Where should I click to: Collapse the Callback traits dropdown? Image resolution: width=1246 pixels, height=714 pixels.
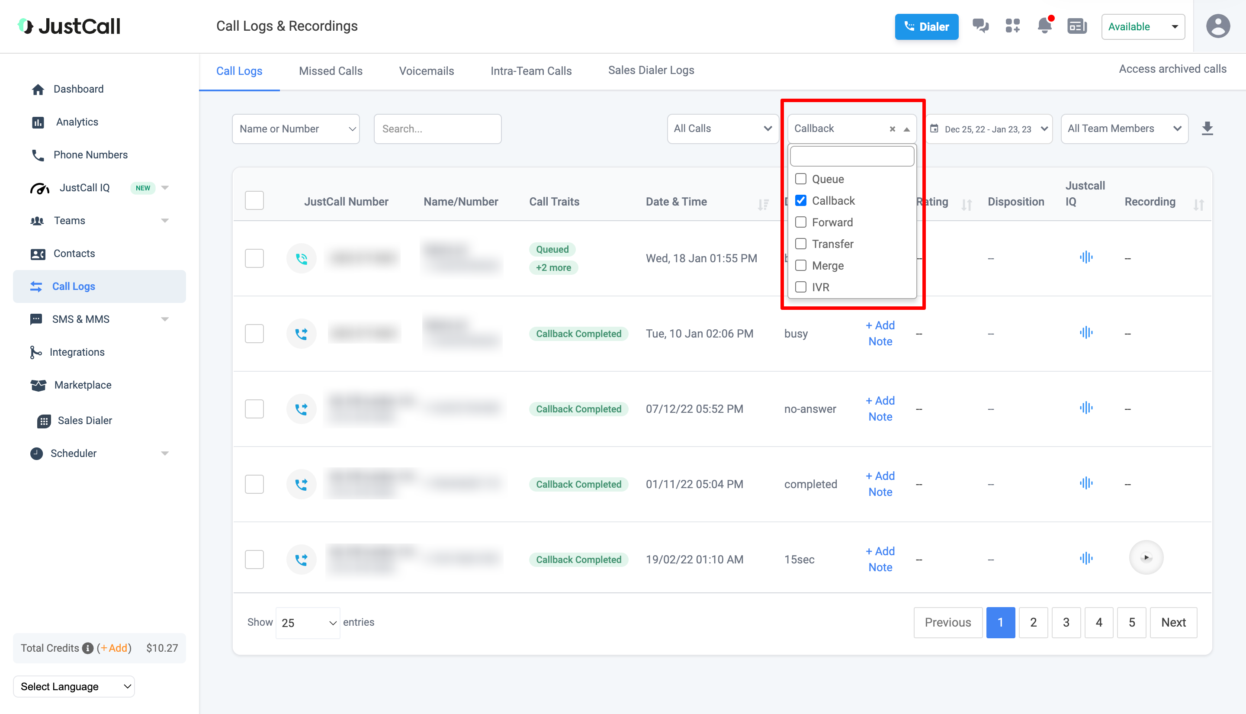(907, 129)
